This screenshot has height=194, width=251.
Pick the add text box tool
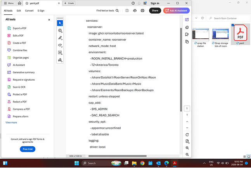pos(60,52)
